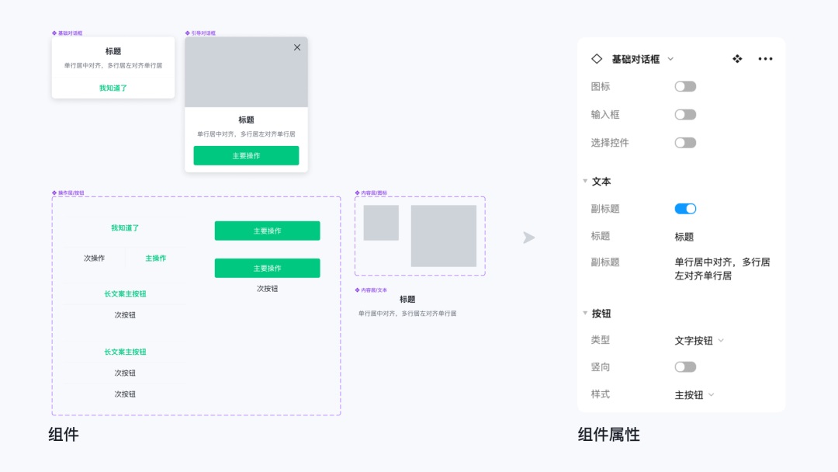838x472 pixels.
Task: Edit the 标题 property value field
Action: click(x=684, y=237)
